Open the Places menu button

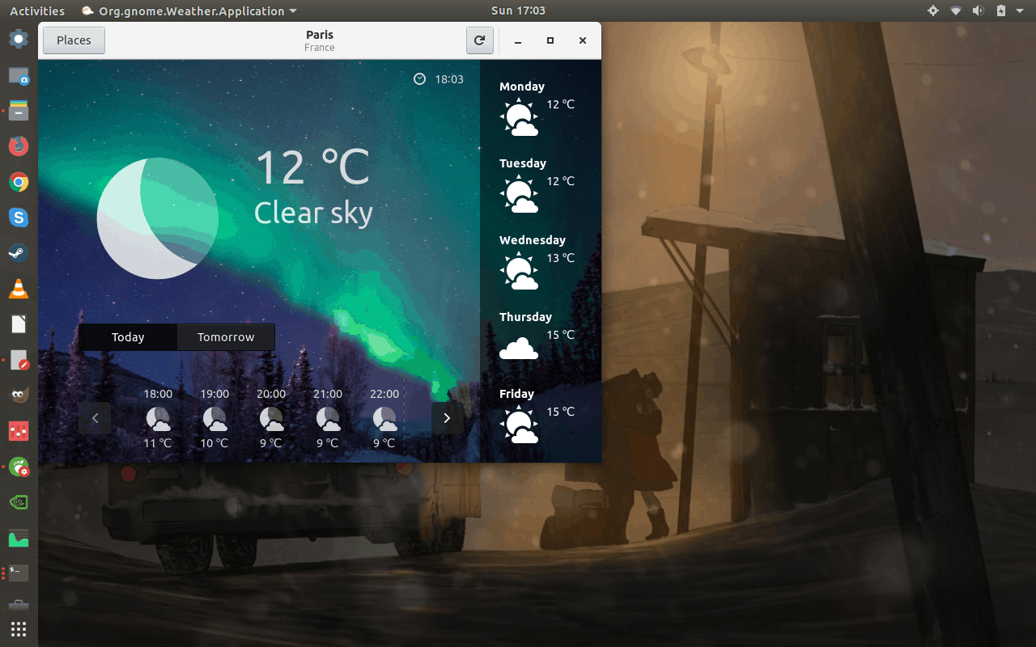pos(74,40)
